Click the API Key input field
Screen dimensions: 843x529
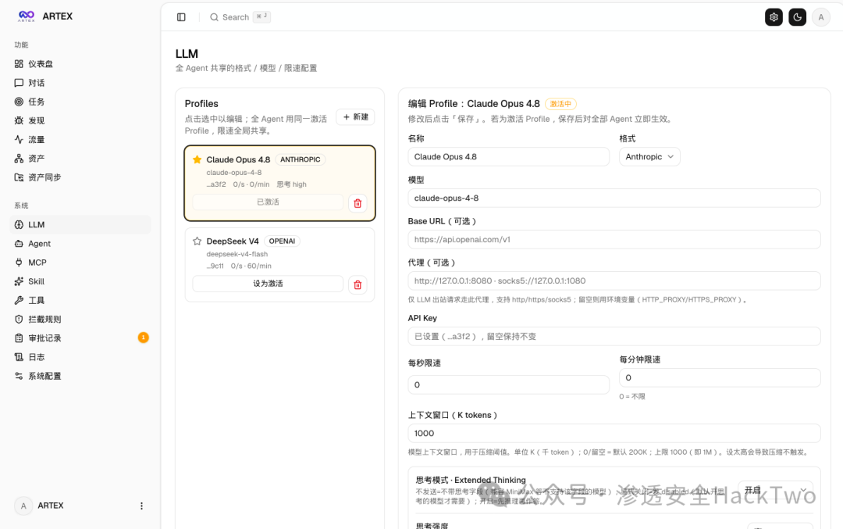[x=614, y=336]
